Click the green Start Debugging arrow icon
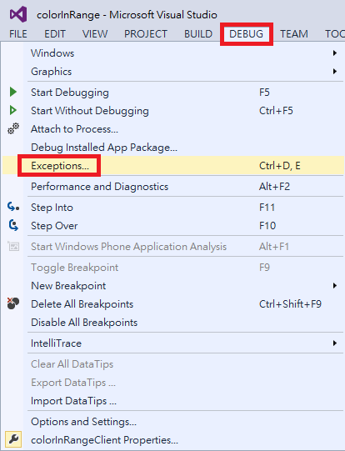Screen dimensions: 345x451 pyautogui.click(x=13, y=92)
